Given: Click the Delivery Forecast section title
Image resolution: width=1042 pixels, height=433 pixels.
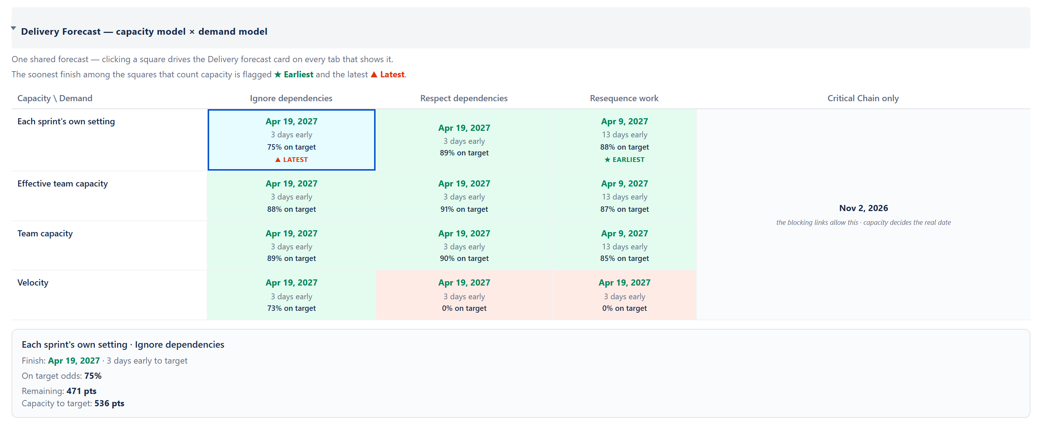Looking at the screenshot, I should tap(144, 31).
